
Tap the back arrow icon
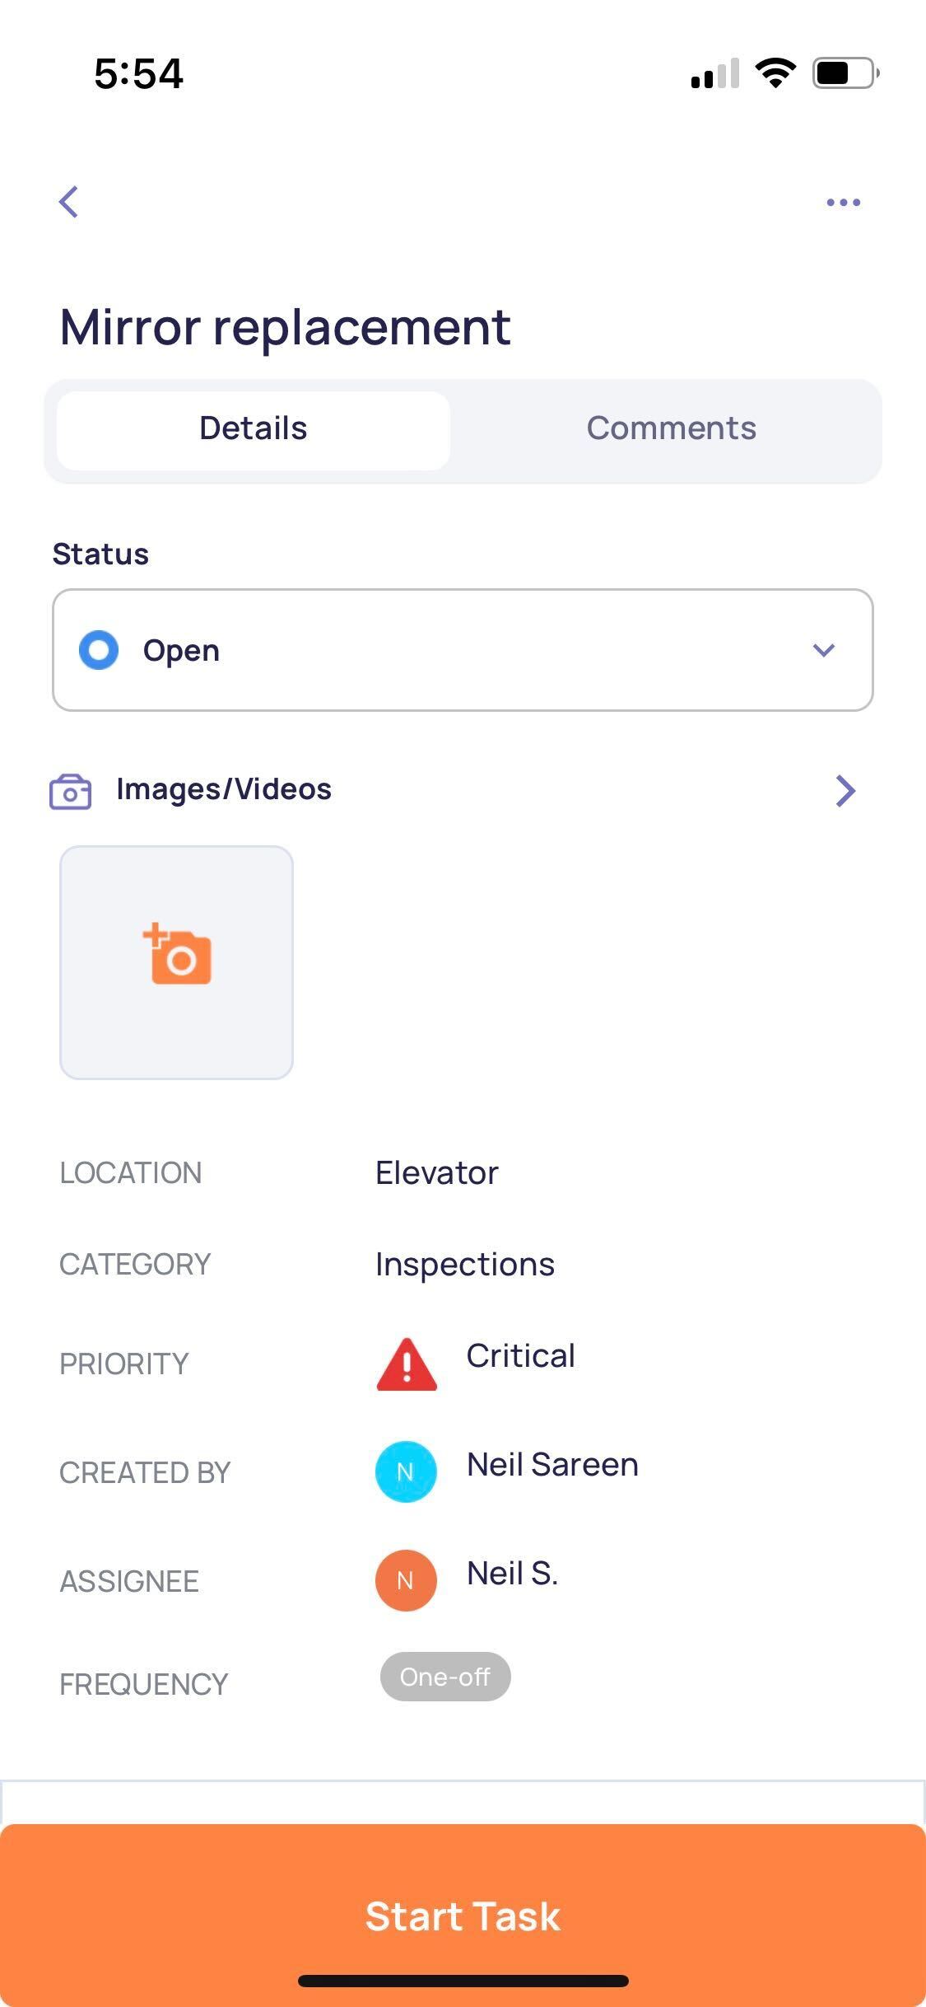click(69, 202)
